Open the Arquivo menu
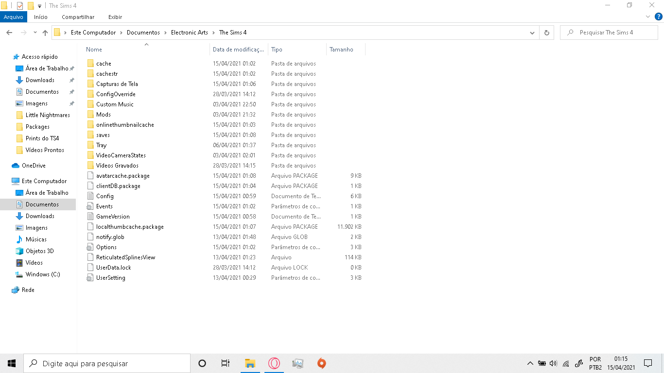Image resolution: width=664 pixels, height=373 pixels. [x=14, y=17]
